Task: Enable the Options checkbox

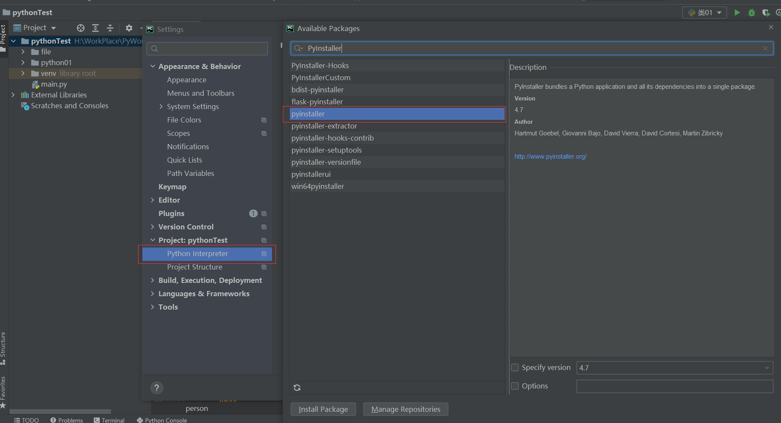Action: (515, 386)
